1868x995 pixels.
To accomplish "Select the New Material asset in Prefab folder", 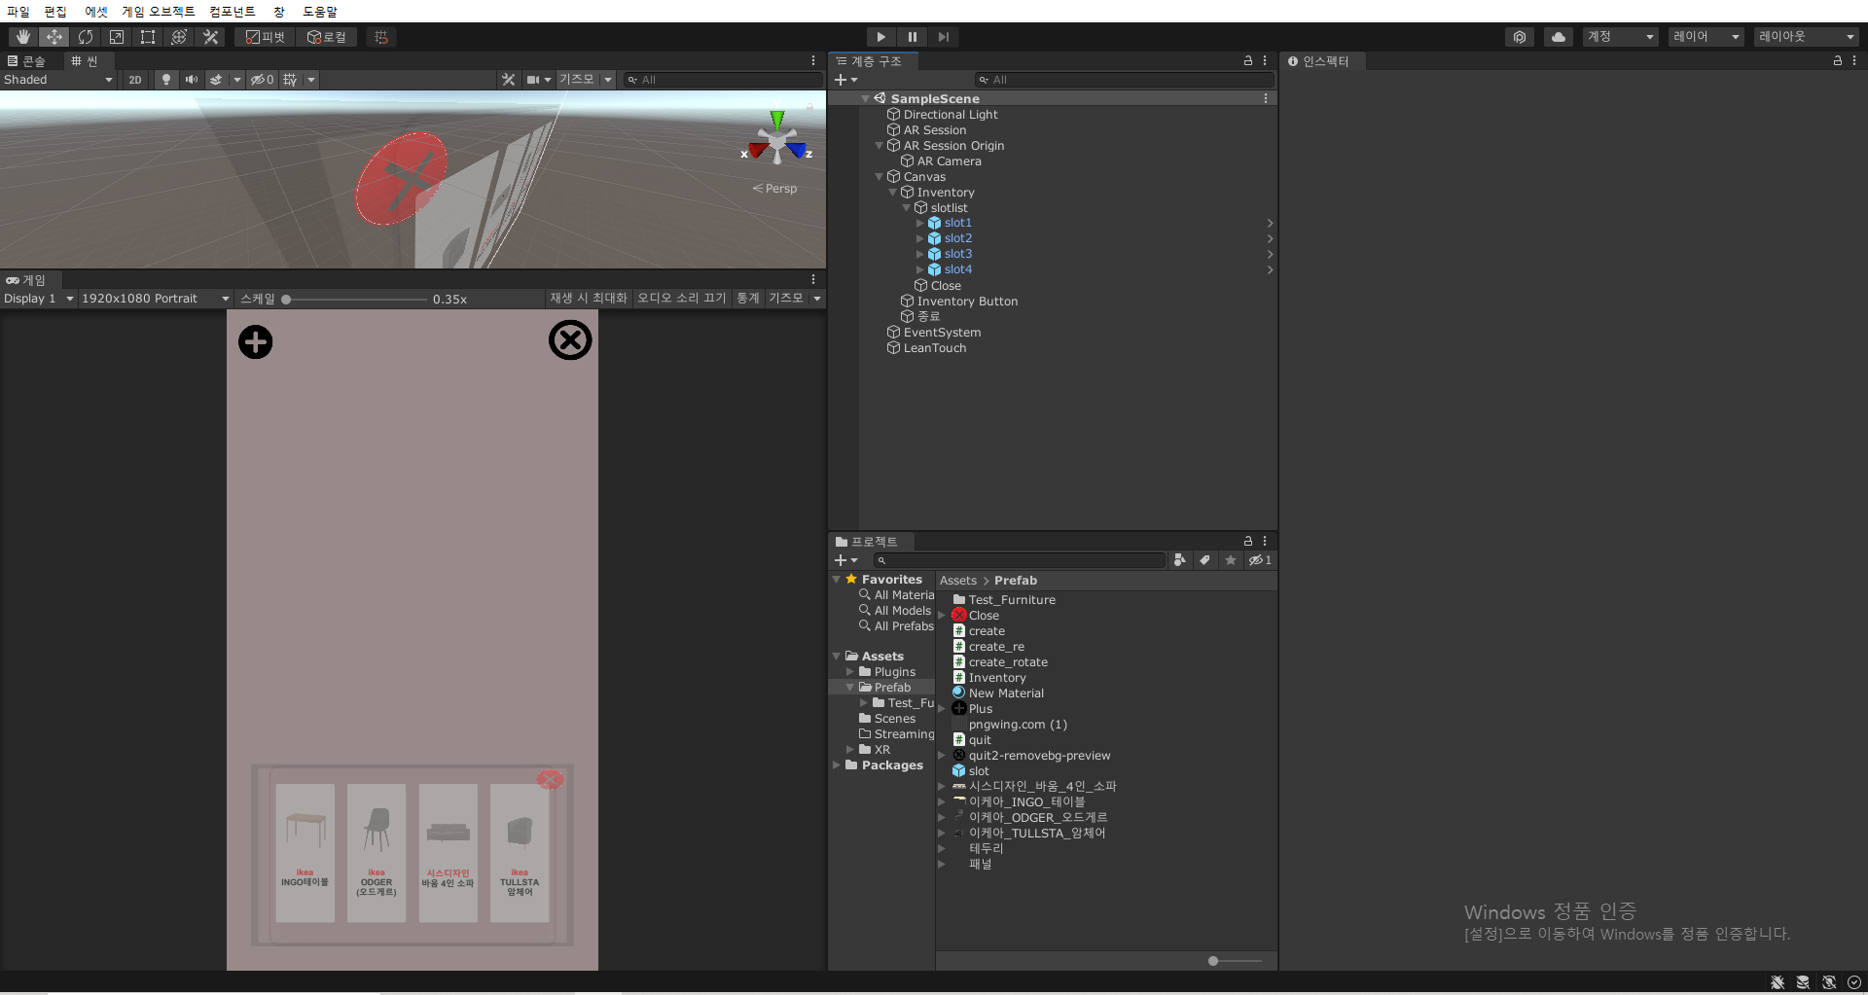I will (1007, 693).
